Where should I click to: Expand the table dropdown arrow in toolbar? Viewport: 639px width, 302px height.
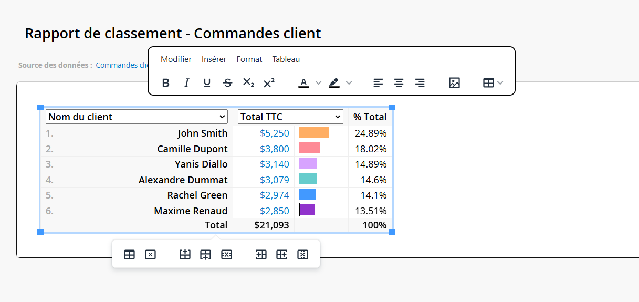500,83
